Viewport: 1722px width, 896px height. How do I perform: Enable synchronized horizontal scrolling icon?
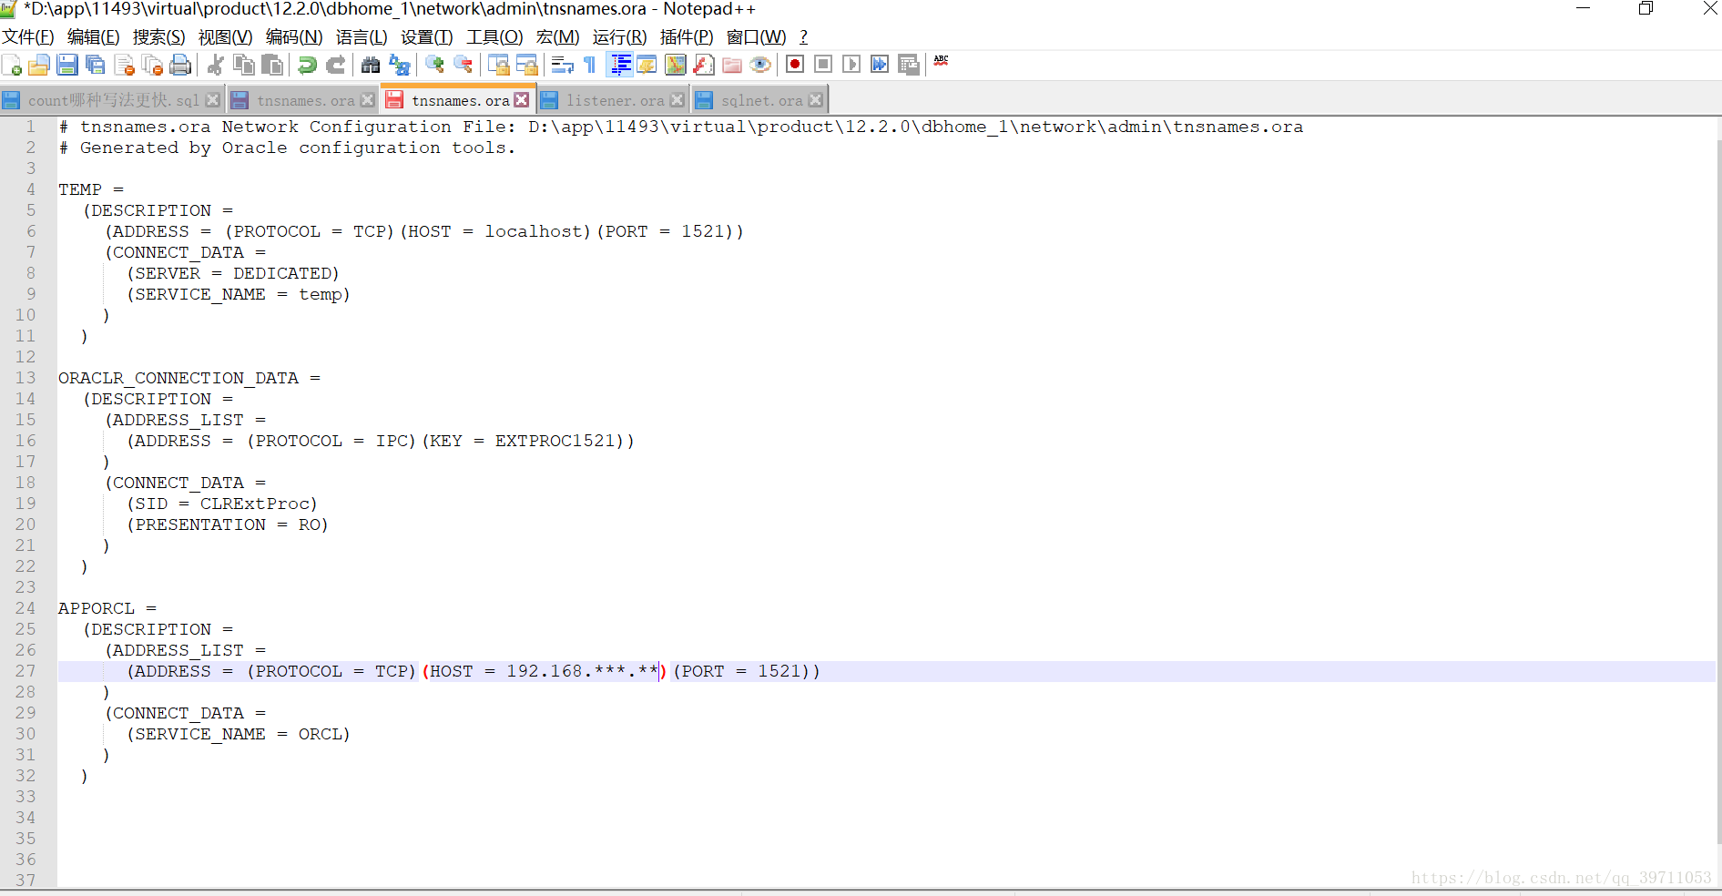tap(526, 65)
